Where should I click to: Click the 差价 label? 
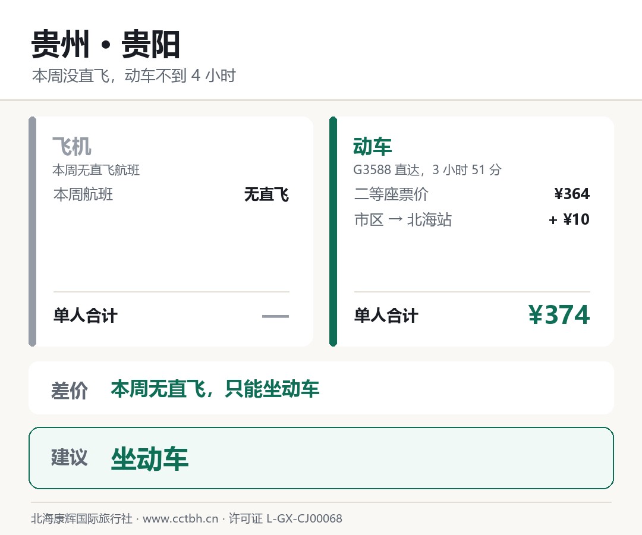tap(69, 390)
